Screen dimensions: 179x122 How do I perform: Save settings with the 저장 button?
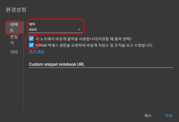[169, 116]
